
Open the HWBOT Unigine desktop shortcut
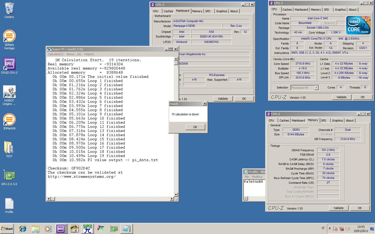(x=9, y=95)
